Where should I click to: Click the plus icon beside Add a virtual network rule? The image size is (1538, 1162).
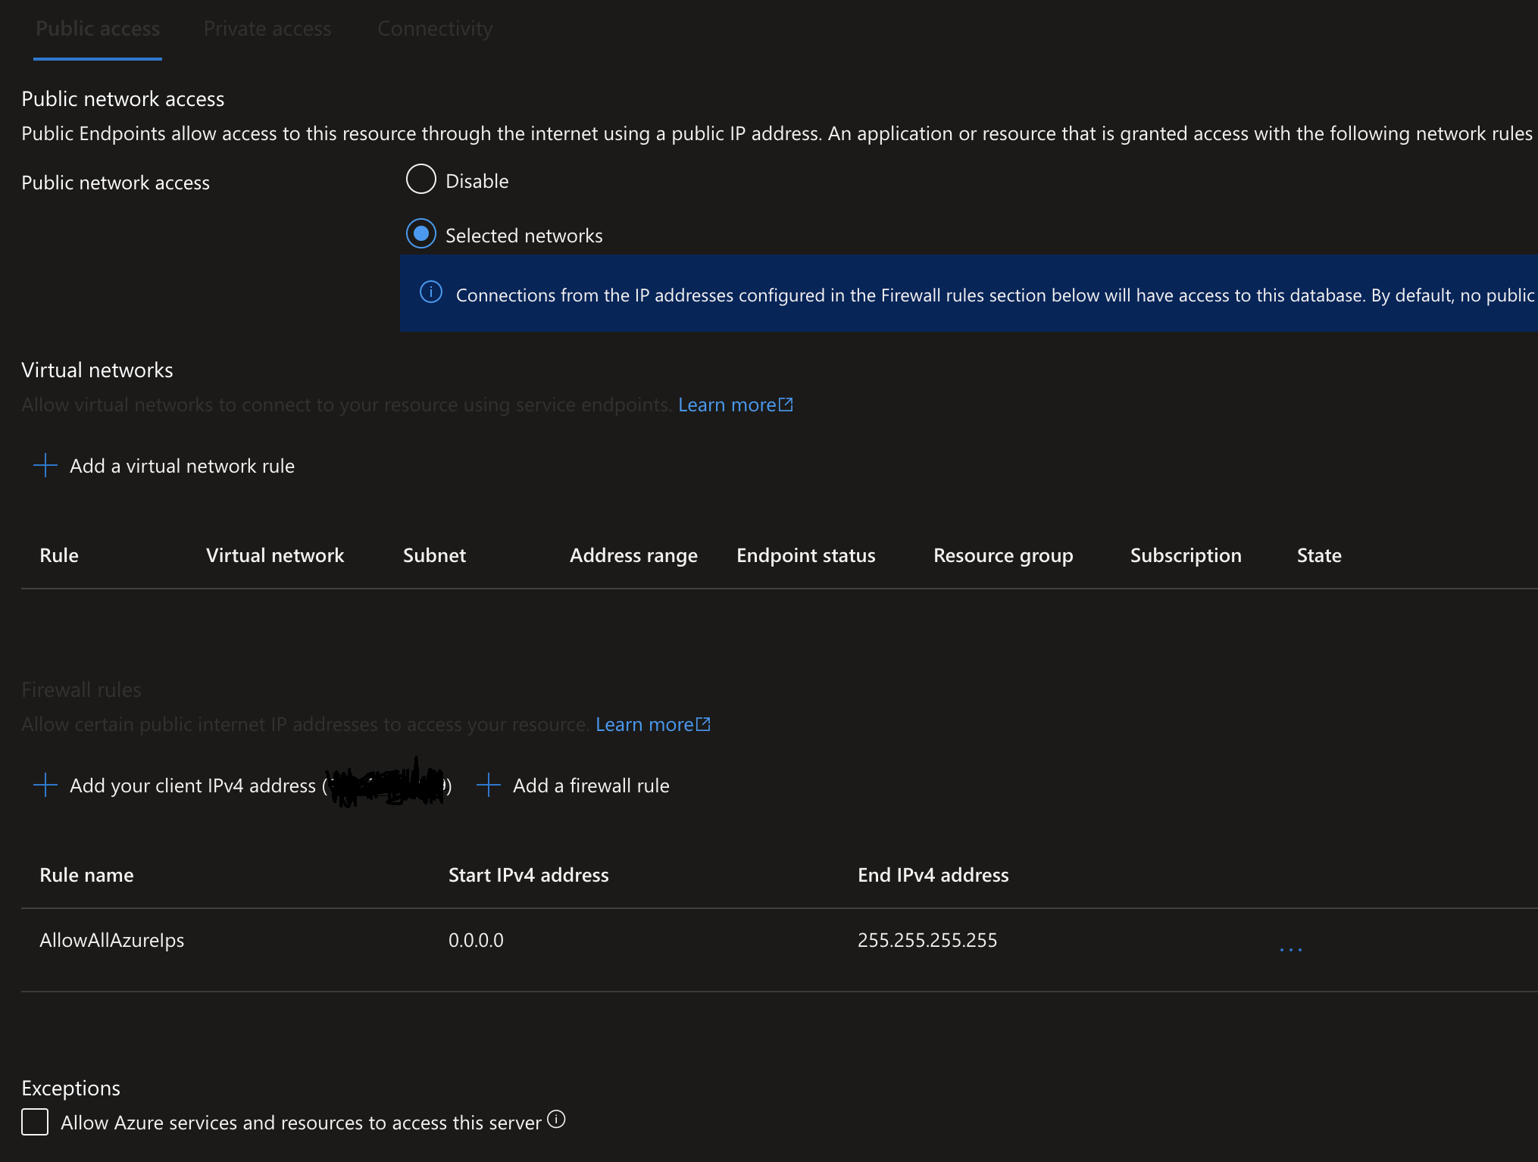pyautogui.click(x=45, y=465)
